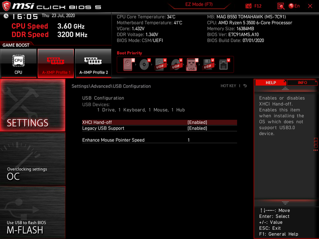This screenshot has width=319, height=239.
Task: Select the USB hard disk boot icon
Action: 160,64
